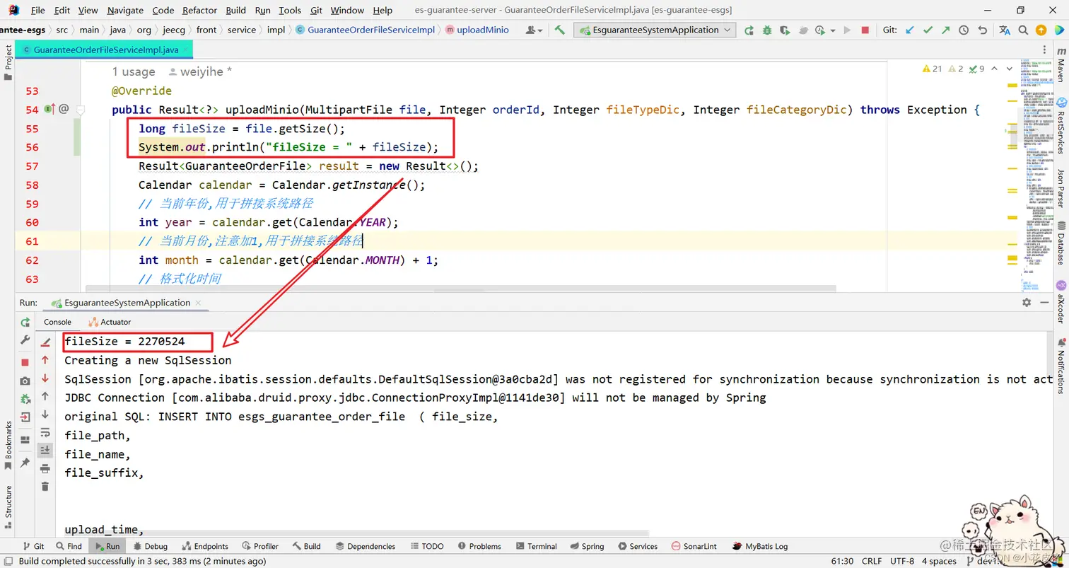Click the override gutter icon on line 54
This screenshot has width=1069, height=568.
pos(49,109)
